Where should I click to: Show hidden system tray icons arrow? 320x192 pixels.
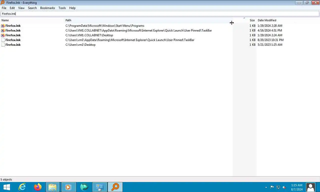pos(266,187)
